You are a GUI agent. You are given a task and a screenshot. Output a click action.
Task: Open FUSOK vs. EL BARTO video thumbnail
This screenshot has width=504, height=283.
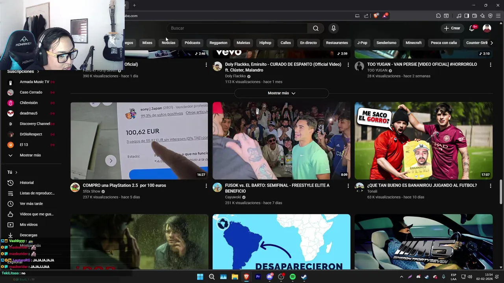coord(282,141)
